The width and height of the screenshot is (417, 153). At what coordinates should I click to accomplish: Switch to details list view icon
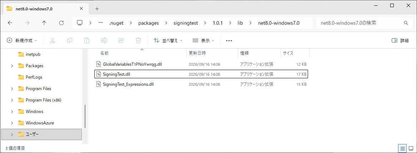coord(403,148)
